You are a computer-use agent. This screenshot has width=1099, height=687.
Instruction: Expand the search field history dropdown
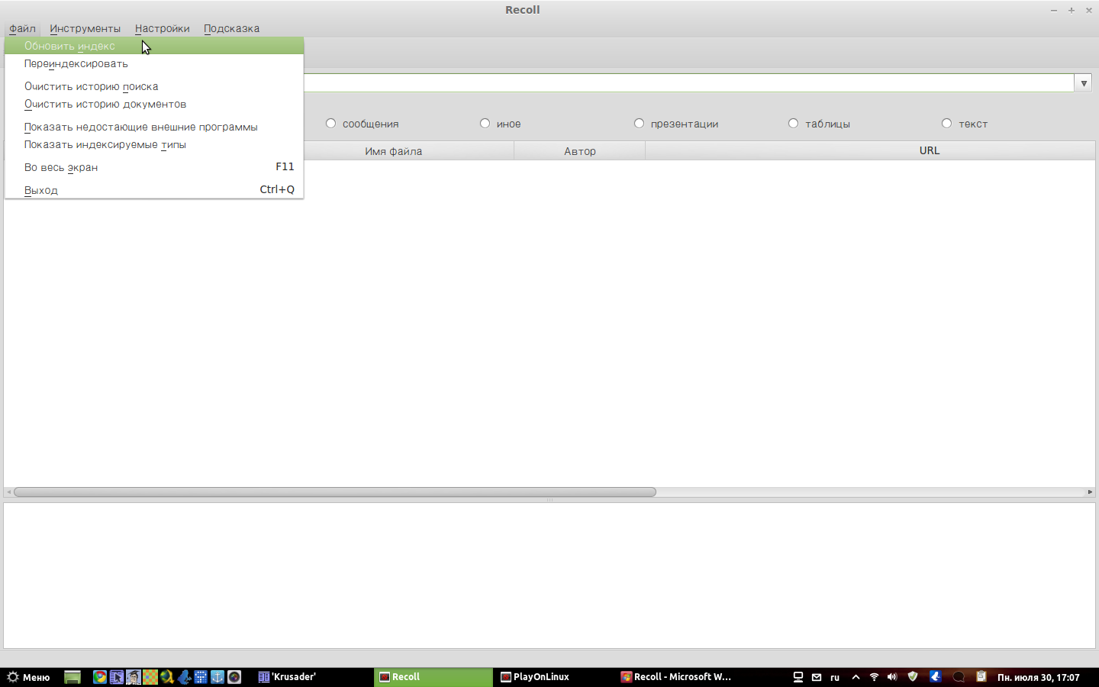(x=1084, y=83)
